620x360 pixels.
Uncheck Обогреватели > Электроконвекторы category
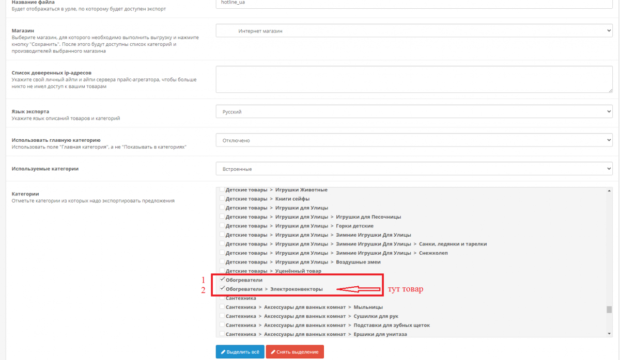pos(223,289)
